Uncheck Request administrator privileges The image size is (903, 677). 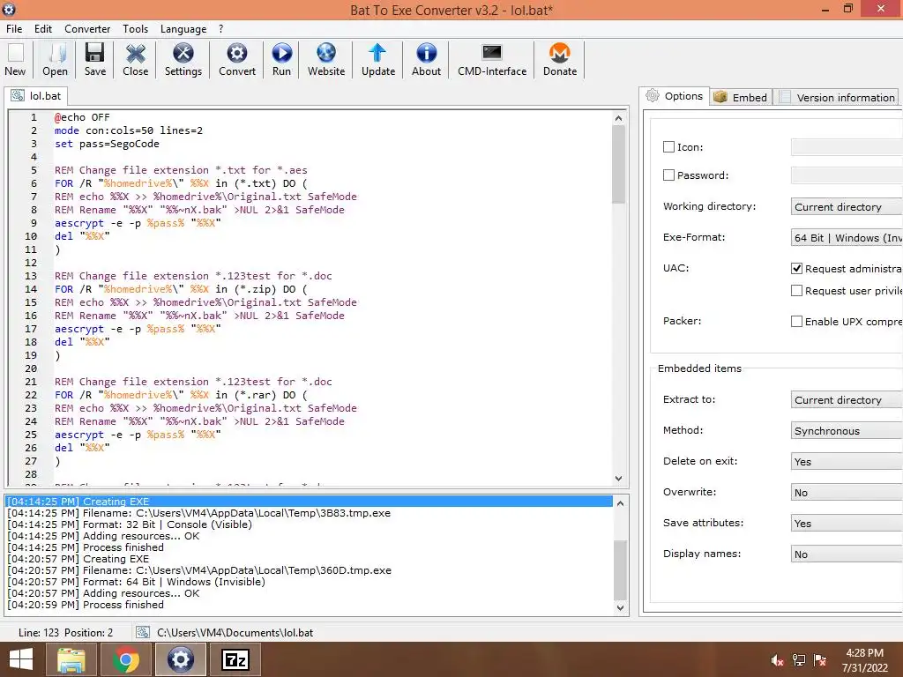coord(796,268)
